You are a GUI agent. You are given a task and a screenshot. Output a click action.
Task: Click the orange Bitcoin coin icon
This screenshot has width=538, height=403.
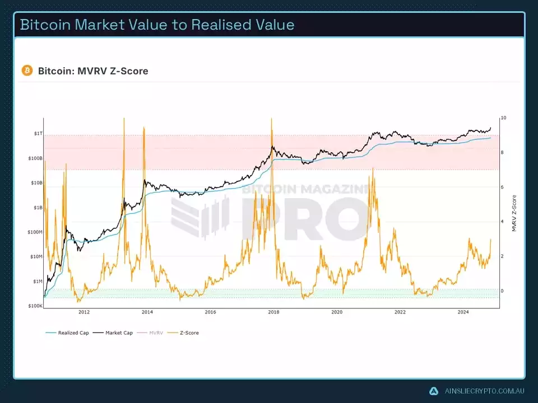click(x=26, y=71)
